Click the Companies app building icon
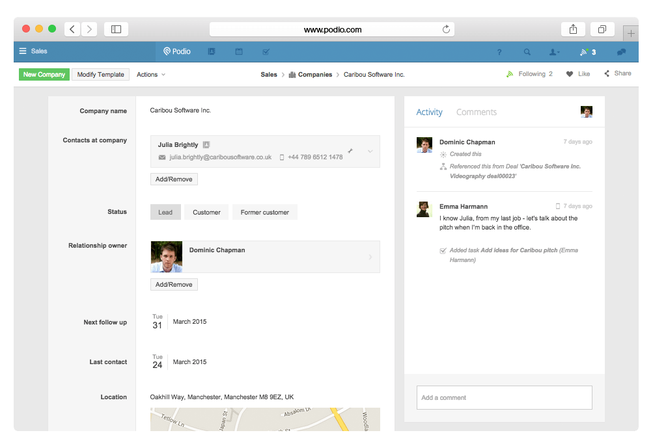 tap(292, 75)
